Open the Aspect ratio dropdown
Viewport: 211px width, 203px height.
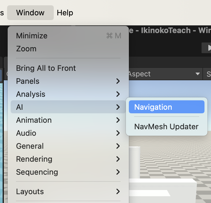click(164, 74)
